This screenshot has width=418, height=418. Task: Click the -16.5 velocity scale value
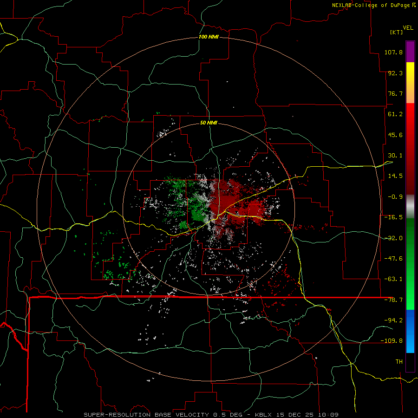pyautogui.click(x=393, y=217)
